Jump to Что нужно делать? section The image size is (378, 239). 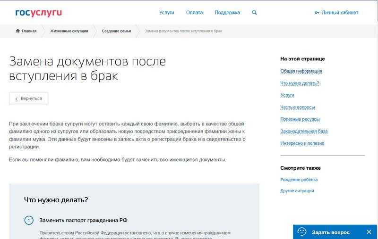300,83
